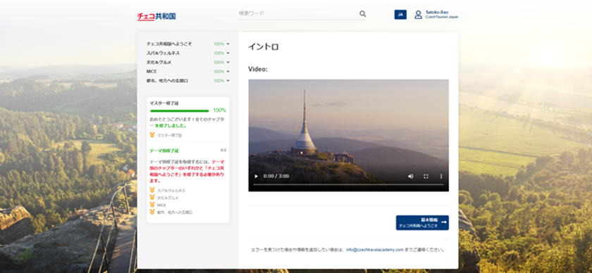Image resolution: width=592 pixels, height=273 pixels.
Task: Click the search magnifier icon
Action: (x=362, y=14)
